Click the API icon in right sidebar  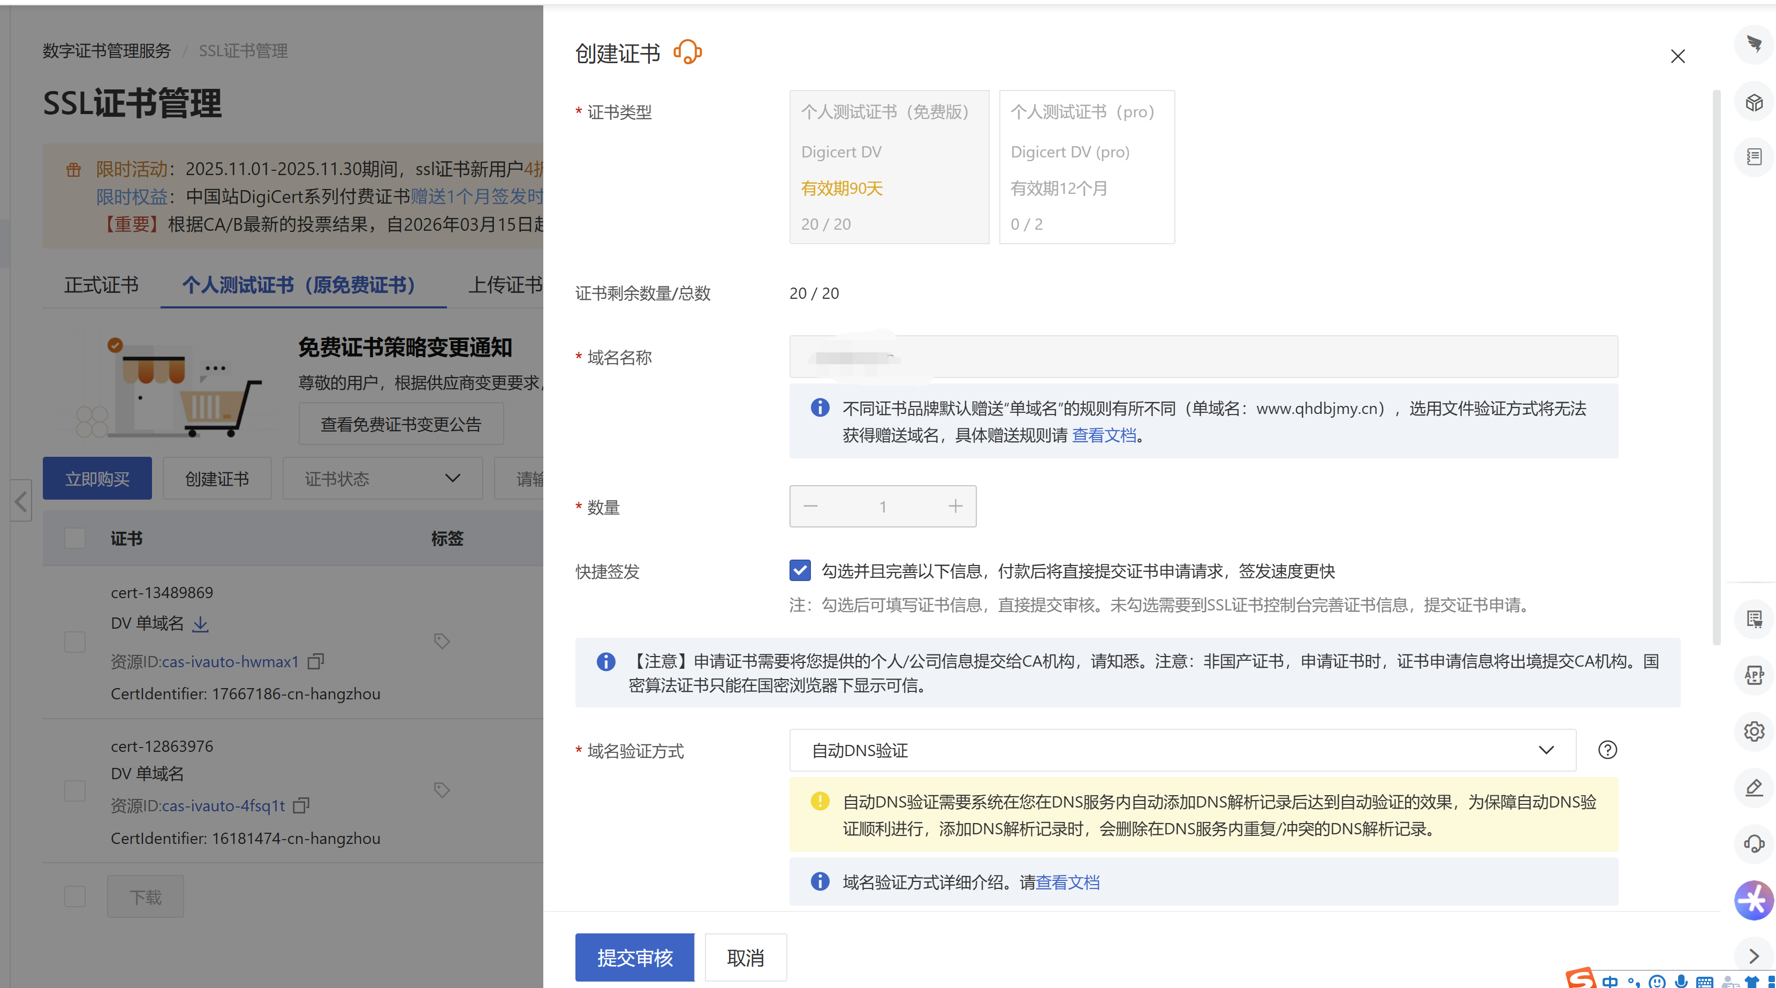click(1754, 675)
